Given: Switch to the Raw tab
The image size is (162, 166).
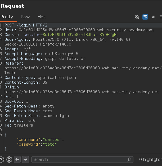Looking at the screenshot, I should (x=25, y=17).
